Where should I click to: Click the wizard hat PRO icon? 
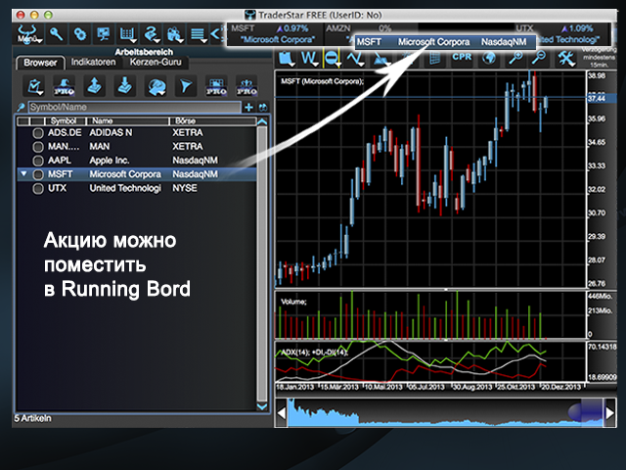pos(65,86)
